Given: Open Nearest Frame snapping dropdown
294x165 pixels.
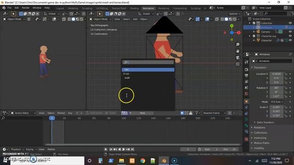Looking at the screenshot, I should tap(215, 113).
